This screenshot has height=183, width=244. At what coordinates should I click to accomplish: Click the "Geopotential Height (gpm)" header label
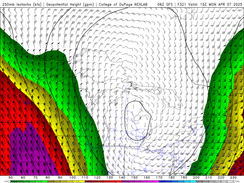pyautogui.click(x=70, y=4)
